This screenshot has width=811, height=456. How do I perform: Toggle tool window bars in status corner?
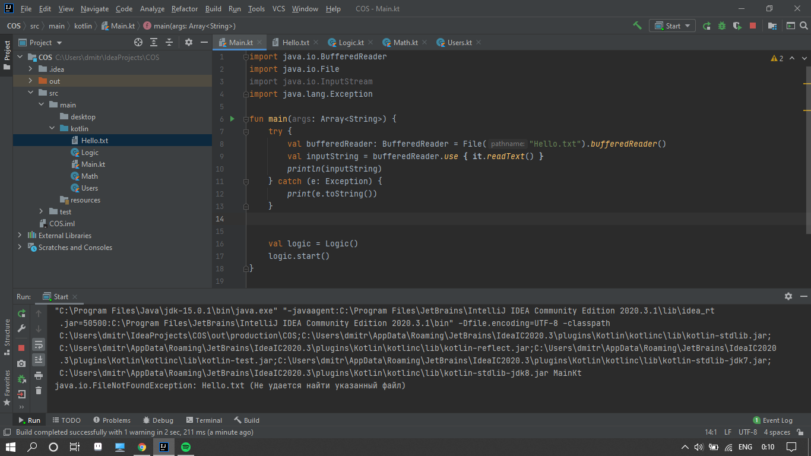coord(7,432)
